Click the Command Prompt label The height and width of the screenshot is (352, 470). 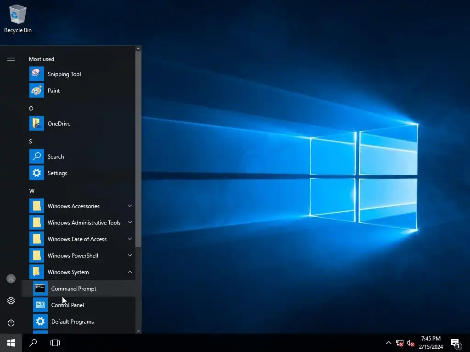(74, 289)
